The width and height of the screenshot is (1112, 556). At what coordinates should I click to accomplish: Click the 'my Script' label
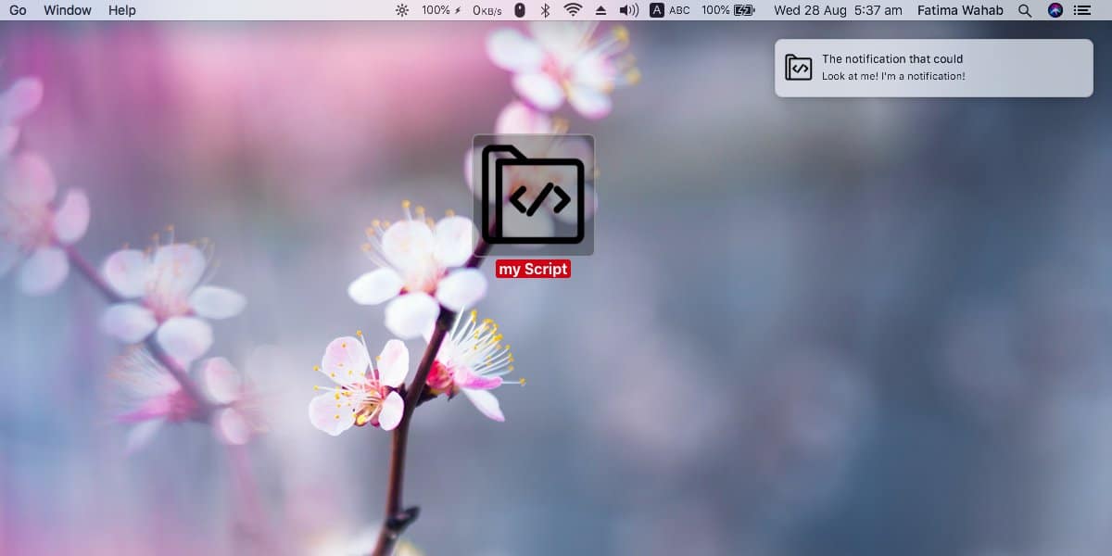533,269
